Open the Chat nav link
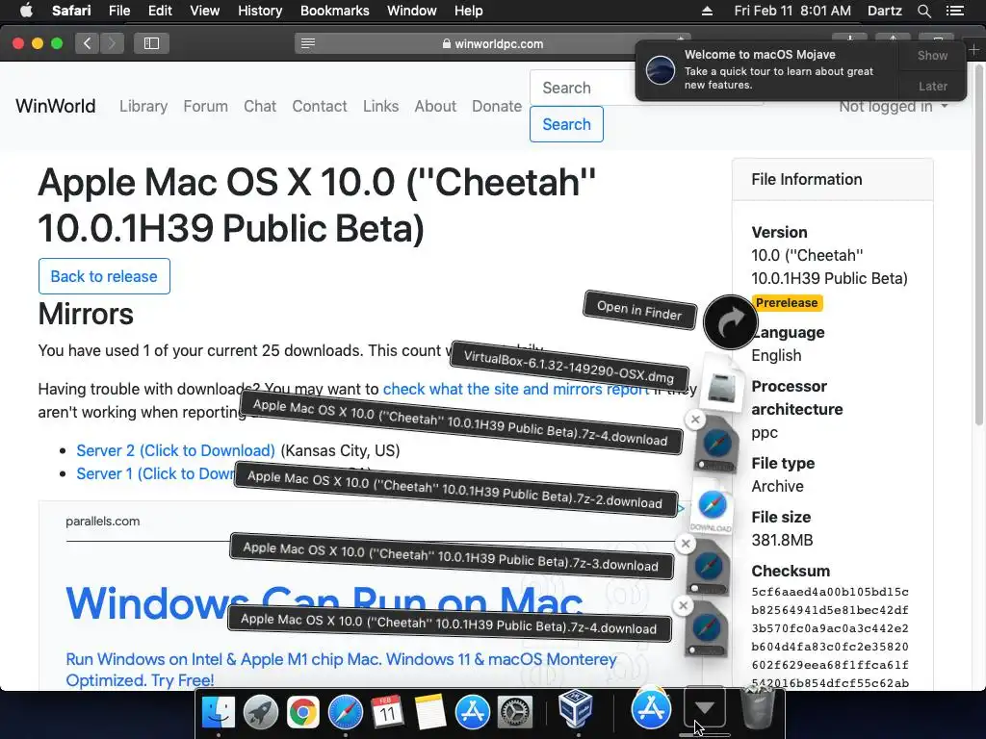Image resolution: width=986 pixels, height=739 pixels. click(260, 106)
